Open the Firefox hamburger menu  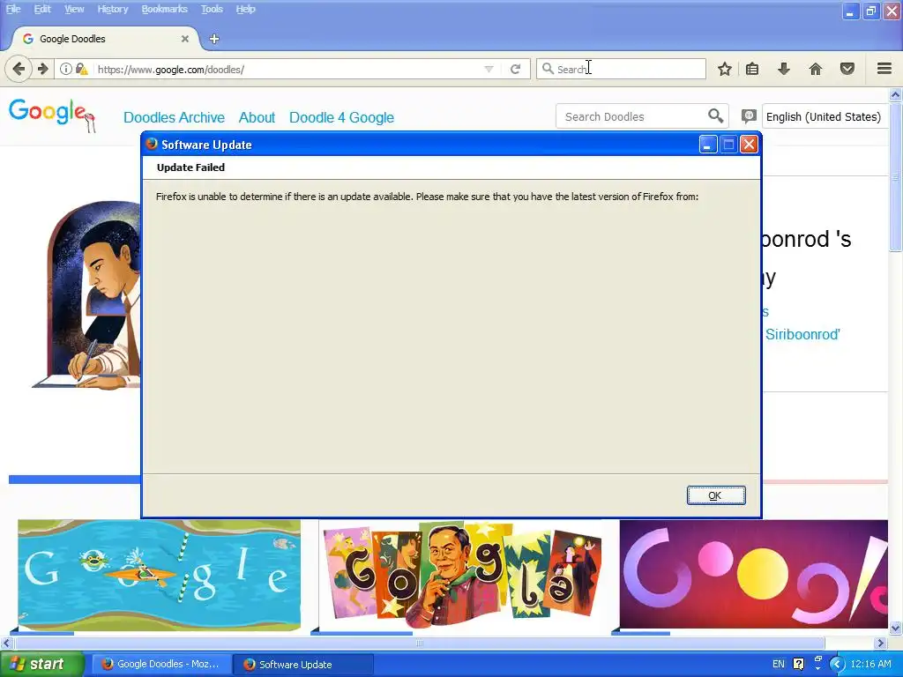click(884, 69)
